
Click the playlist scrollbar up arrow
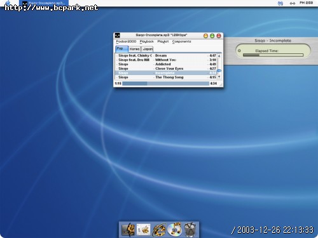219,56
